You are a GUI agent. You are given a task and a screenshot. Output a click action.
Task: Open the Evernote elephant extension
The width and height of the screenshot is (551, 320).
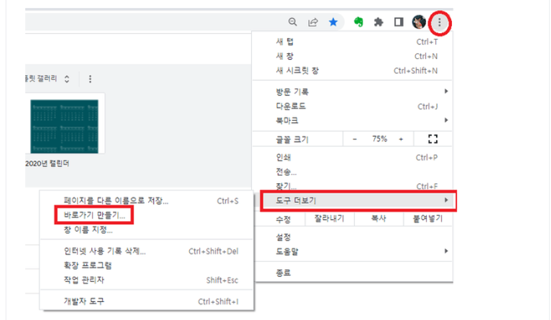[358, 22]
